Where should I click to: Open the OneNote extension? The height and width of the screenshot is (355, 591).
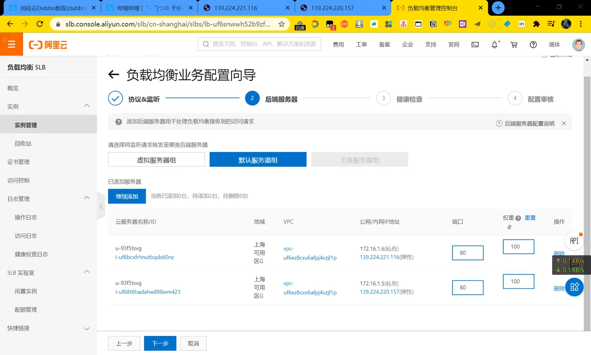pyautogui.click(x=462, y=24)
